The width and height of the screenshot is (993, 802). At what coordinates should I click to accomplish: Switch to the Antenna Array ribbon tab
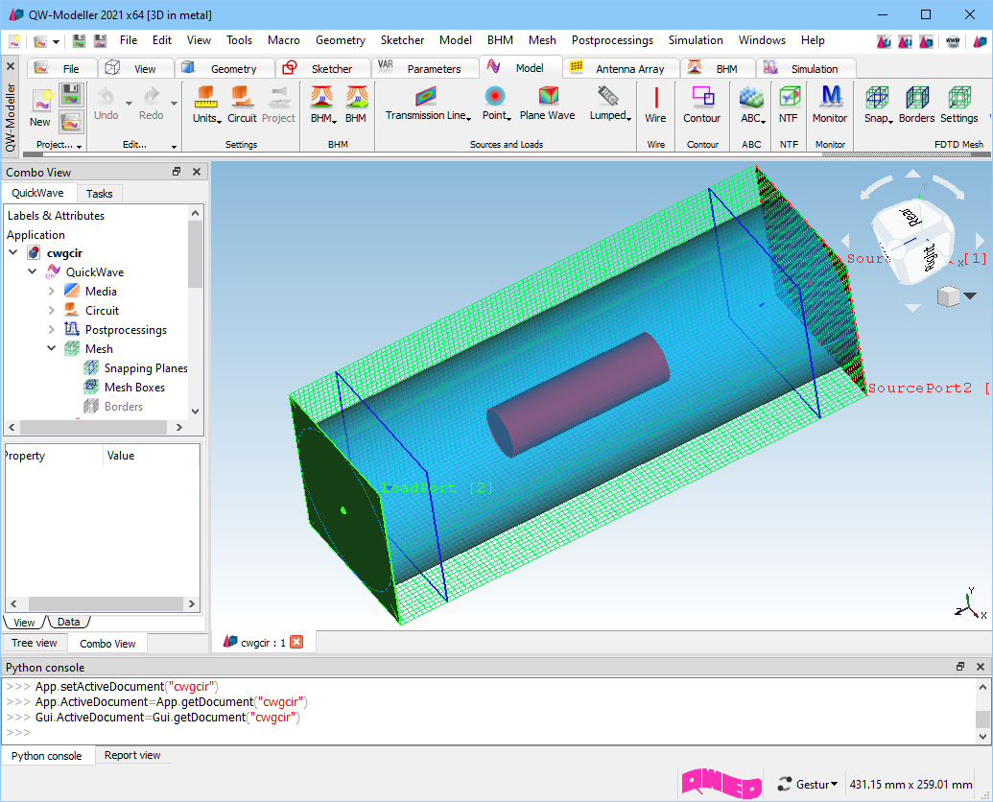pos(621,68)
